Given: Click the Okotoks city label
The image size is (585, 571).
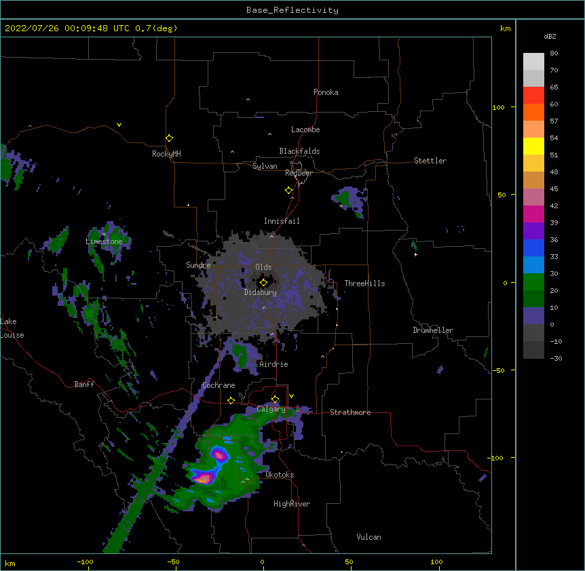Looking at the screenshot, I should [280, 475].
